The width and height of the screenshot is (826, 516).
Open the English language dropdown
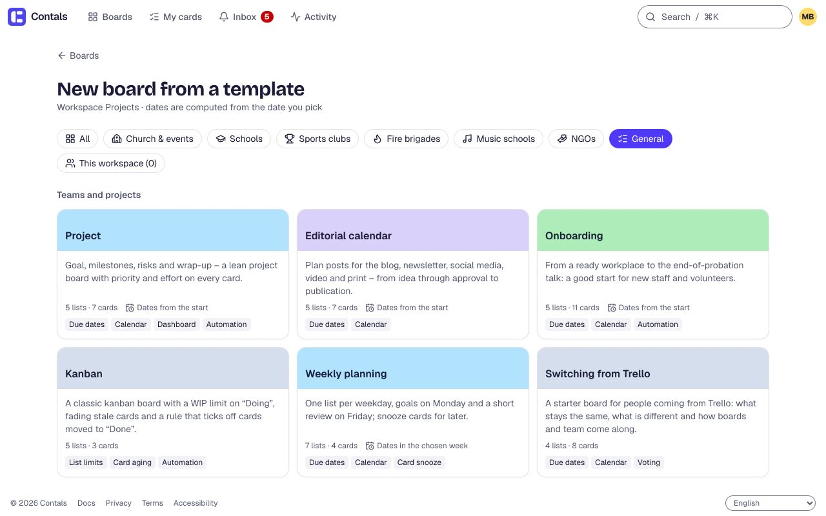point(771,503)
